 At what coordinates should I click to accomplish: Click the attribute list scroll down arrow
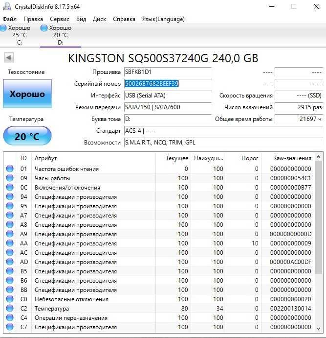tap(319, 329)
